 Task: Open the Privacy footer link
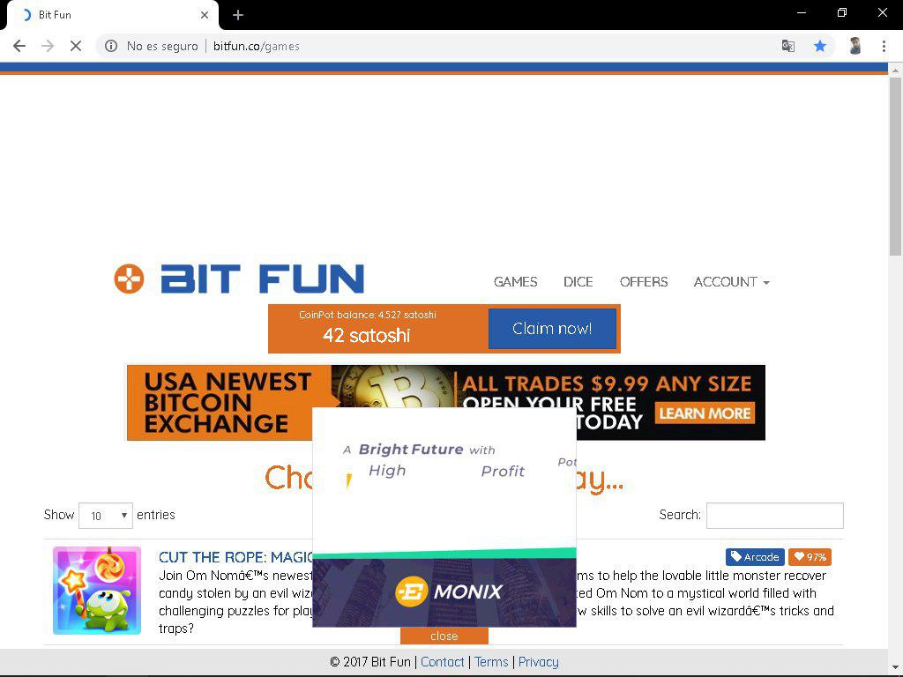pyautogui.click(x=539, y=662)
